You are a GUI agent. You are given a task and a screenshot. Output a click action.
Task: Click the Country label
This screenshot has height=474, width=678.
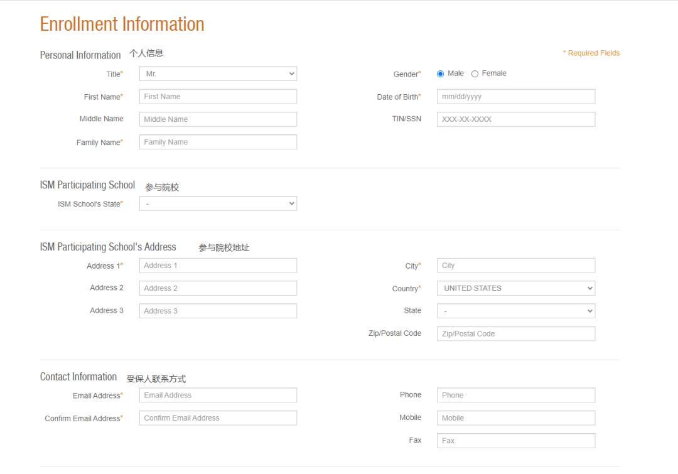coord(406,288)
